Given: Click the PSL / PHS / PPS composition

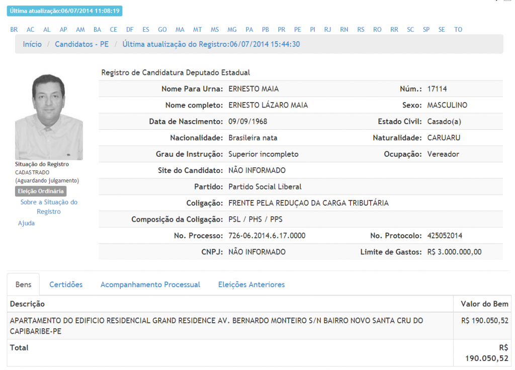Looking at the screenshot, I should pyautogui.click(x=255, y=219).
